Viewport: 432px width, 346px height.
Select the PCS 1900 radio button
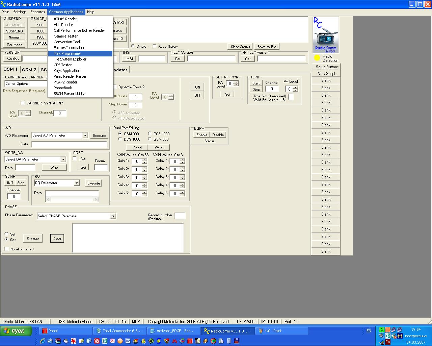[x=150, y=134]
